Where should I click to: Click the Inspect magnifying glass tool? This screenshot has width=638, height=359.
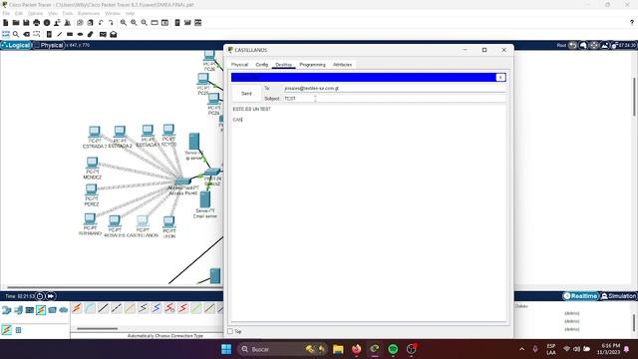point(16,34)
